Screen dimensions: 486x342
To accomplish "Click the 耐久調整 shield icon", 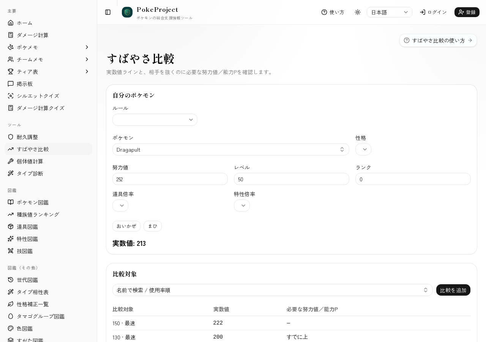I will pyautogui.click(x=11, y=137).
